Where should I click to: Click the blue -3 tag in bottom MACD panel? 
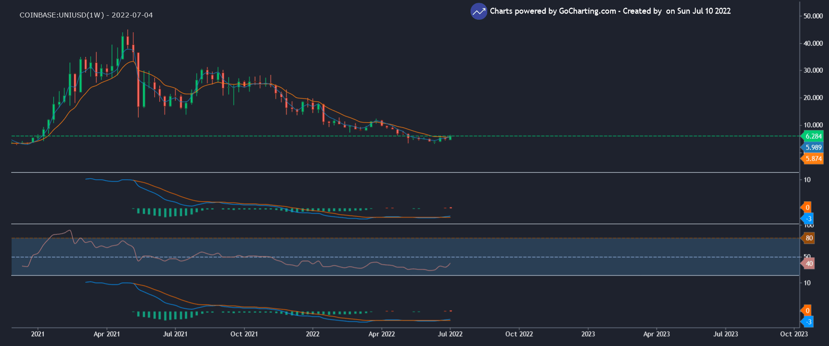(807, 322)
